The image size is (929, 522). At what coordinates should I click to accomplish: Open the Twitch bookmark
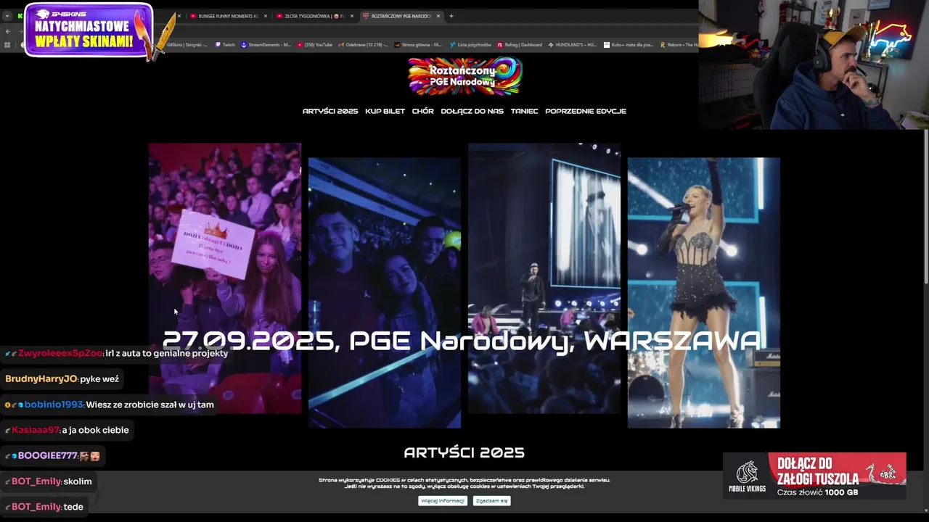pyautogui.click(x=226, y=45)
